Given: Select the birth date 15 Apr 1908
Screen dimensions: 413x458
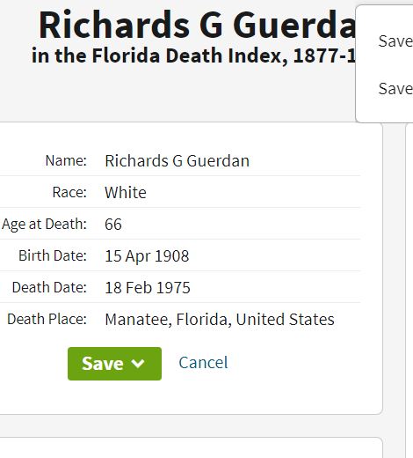Looking at the screenshot, I should pyautogui.click(x=147, y=256).
